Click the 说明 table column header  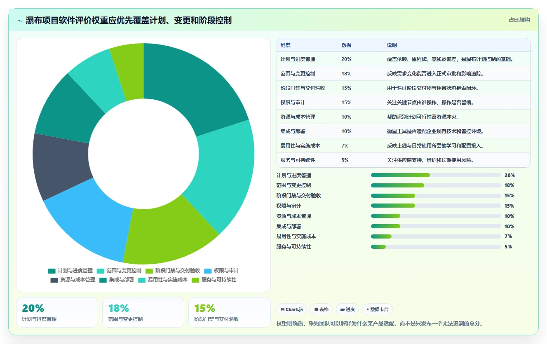click(x=392, y=45)
